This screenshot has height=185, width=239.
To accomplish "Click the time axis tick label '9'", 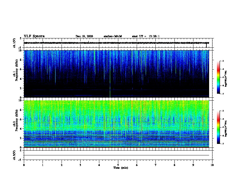I will [193, 165].
